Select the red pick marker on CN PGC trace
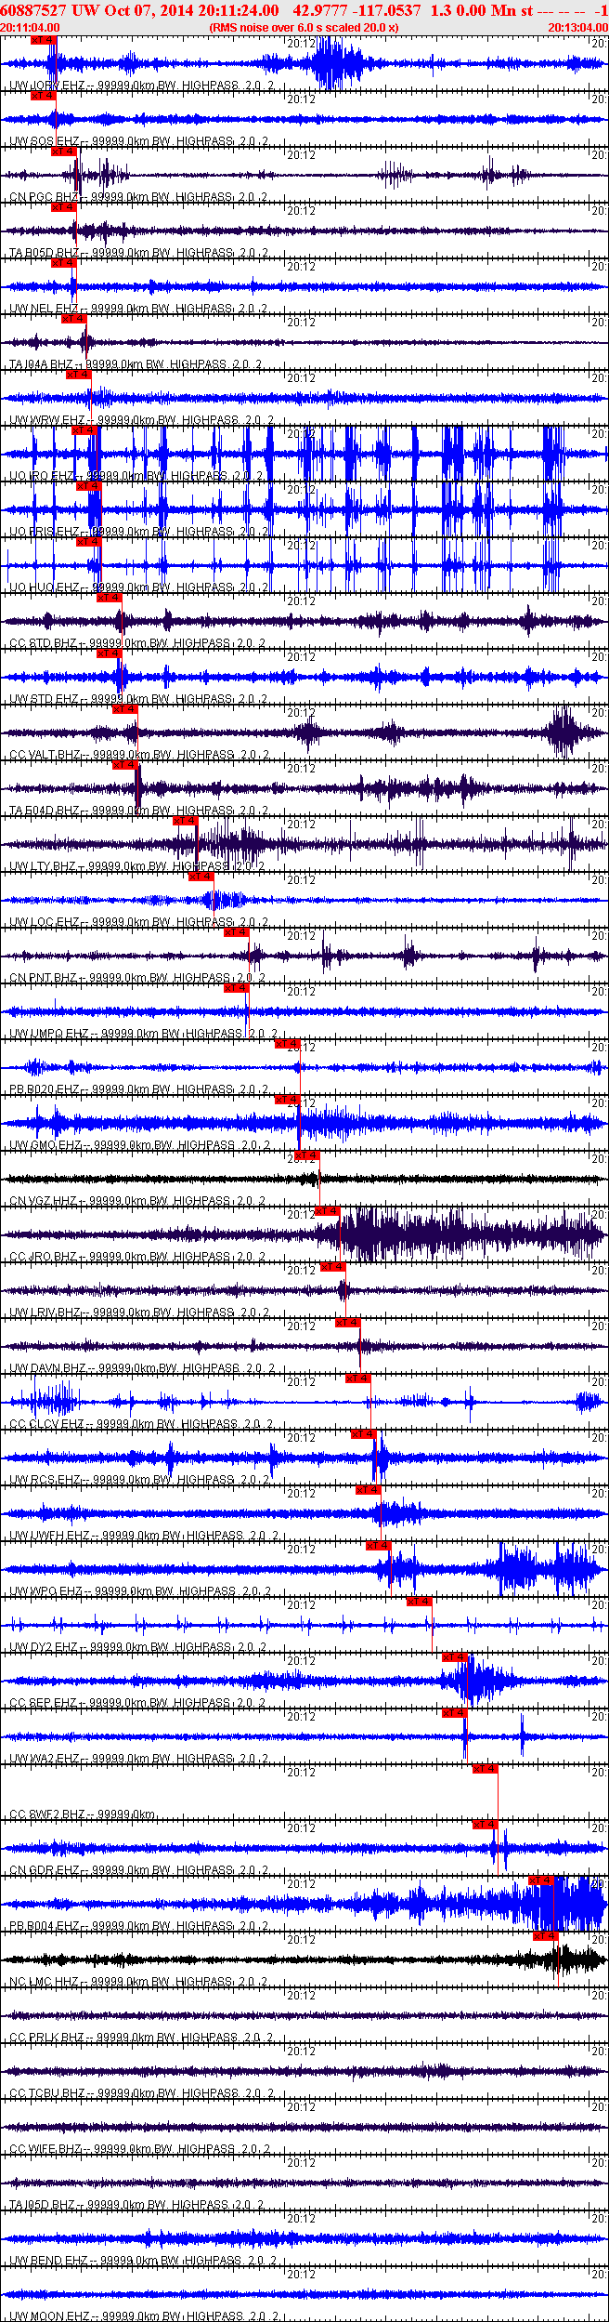Image resolution: width=609 pixels, height=2322 pixels. [x=63, y=152]
